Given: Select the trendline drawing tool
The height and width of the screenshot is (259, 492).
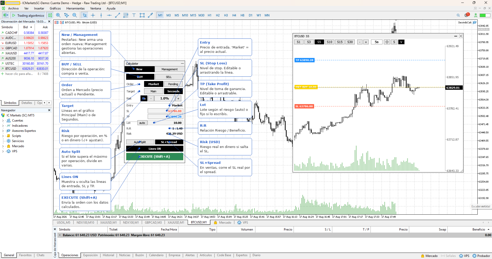Looking at the screenshot, I should pos(117,15).
